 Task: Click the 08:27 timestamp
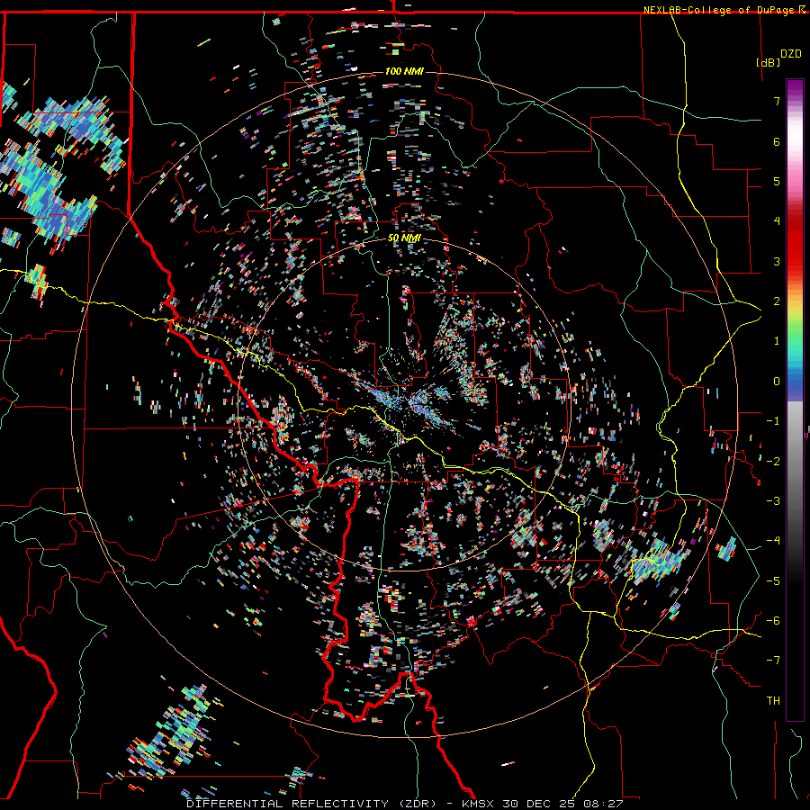tap(603, 804)
